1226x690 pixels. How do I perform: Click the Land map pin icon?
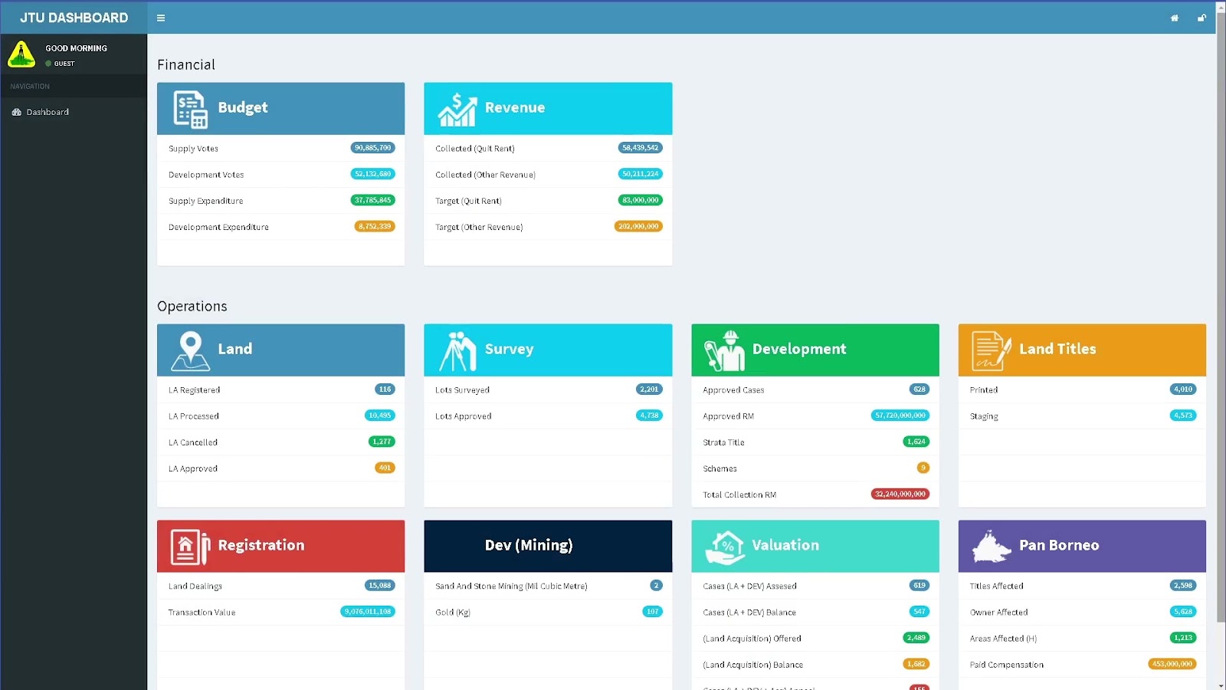coord(190,350)
